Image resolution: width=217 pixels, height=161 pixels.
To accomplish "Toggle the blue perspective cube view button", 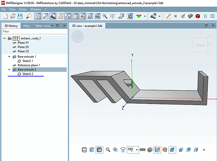I will tap(172, 150).
